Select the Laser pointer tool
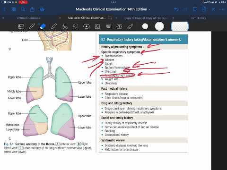The image size is (227, 170). (131, 26)
